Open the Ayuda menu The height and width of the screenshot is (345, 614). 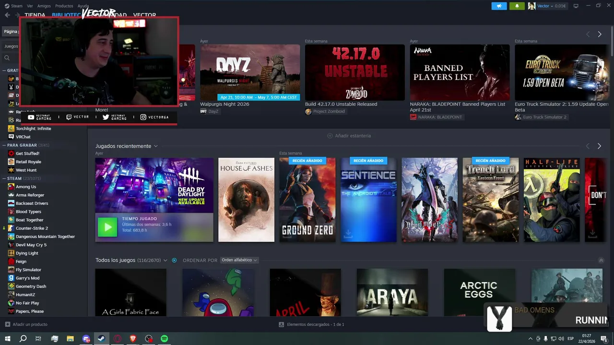[83, 6]
